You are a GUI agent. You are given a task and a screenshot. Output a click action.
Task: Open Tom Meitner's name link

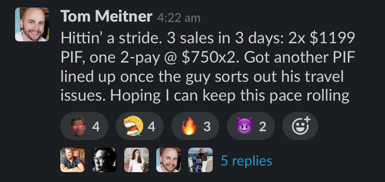click(x=106, y=16)
